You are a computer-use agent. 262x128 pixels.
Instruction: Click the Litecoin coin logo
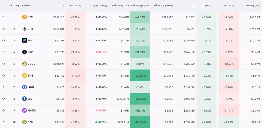pos(24,99)
